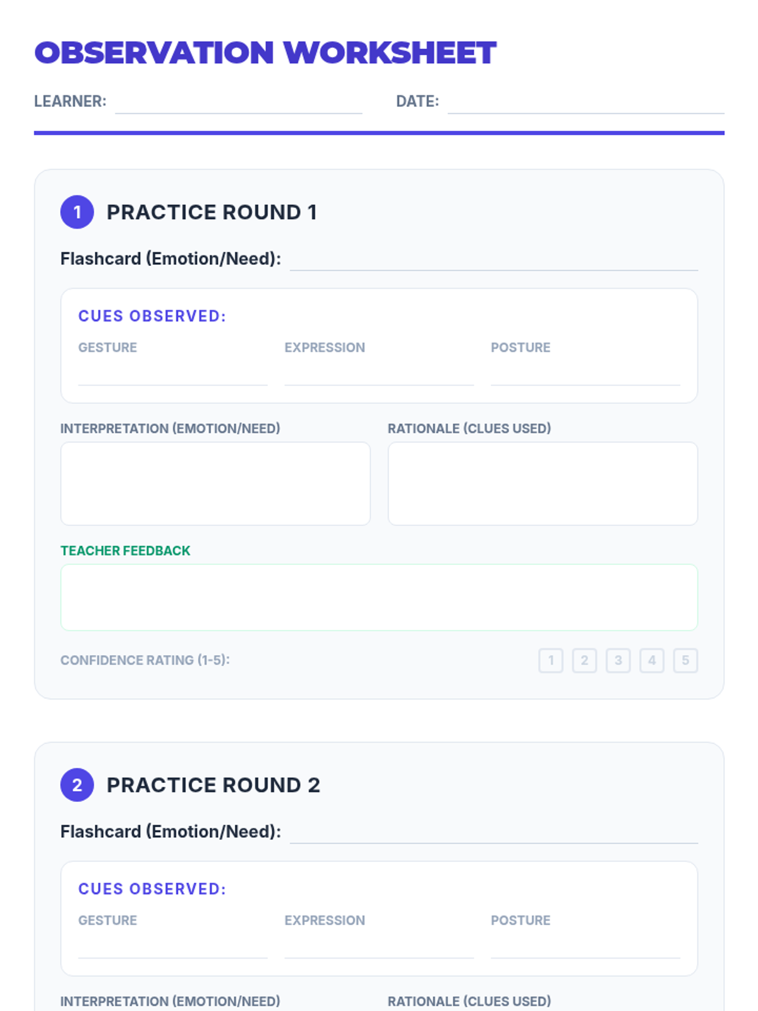
Task: Click Round 1 Flashcard Emotion/Need line
Action: [493, 260]
